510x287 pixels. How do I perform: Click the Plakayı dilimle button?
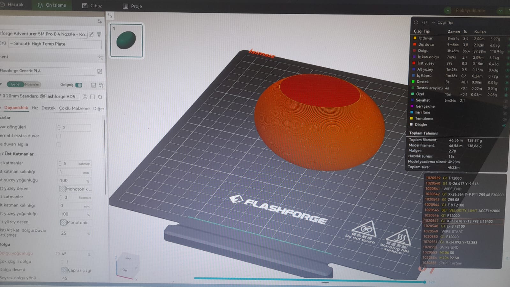470,11
